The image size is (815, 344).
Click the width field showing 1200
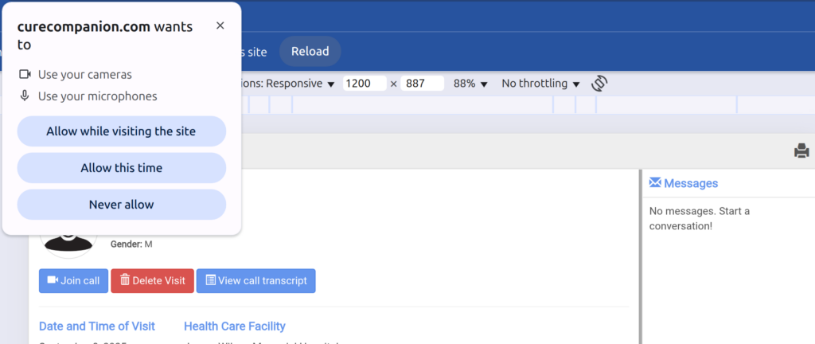(363, 84)
